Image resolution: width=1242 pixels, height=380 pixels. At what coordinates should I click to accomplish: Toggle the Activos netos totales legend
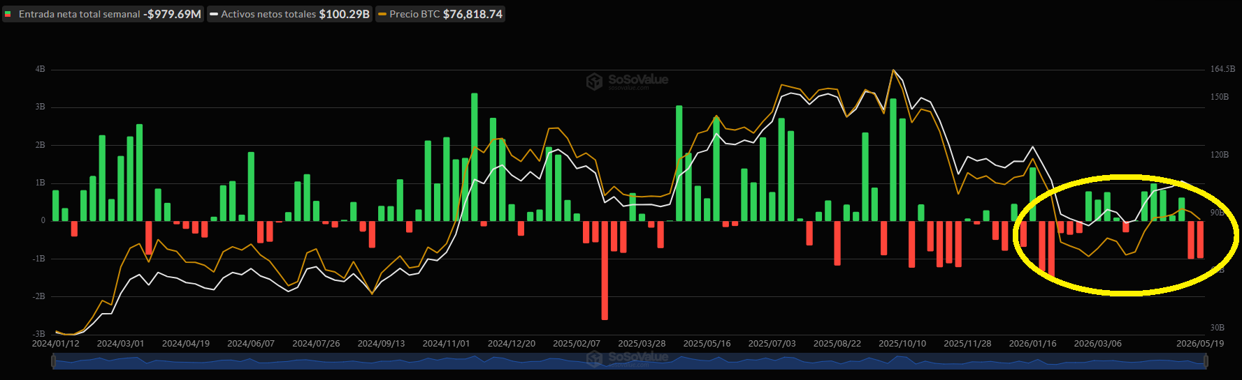[x=290, y=14]
